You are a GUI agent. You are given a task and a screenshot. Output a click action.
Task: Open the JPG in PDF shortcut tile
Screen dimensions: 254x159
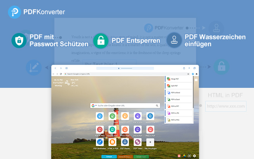click(x=138, y=130)
